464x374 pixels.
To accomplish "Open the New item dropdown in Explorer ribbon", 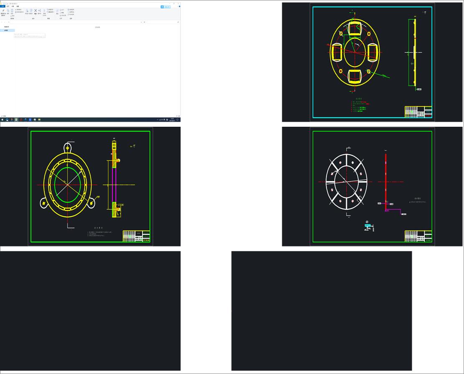I will click(50, 10).
